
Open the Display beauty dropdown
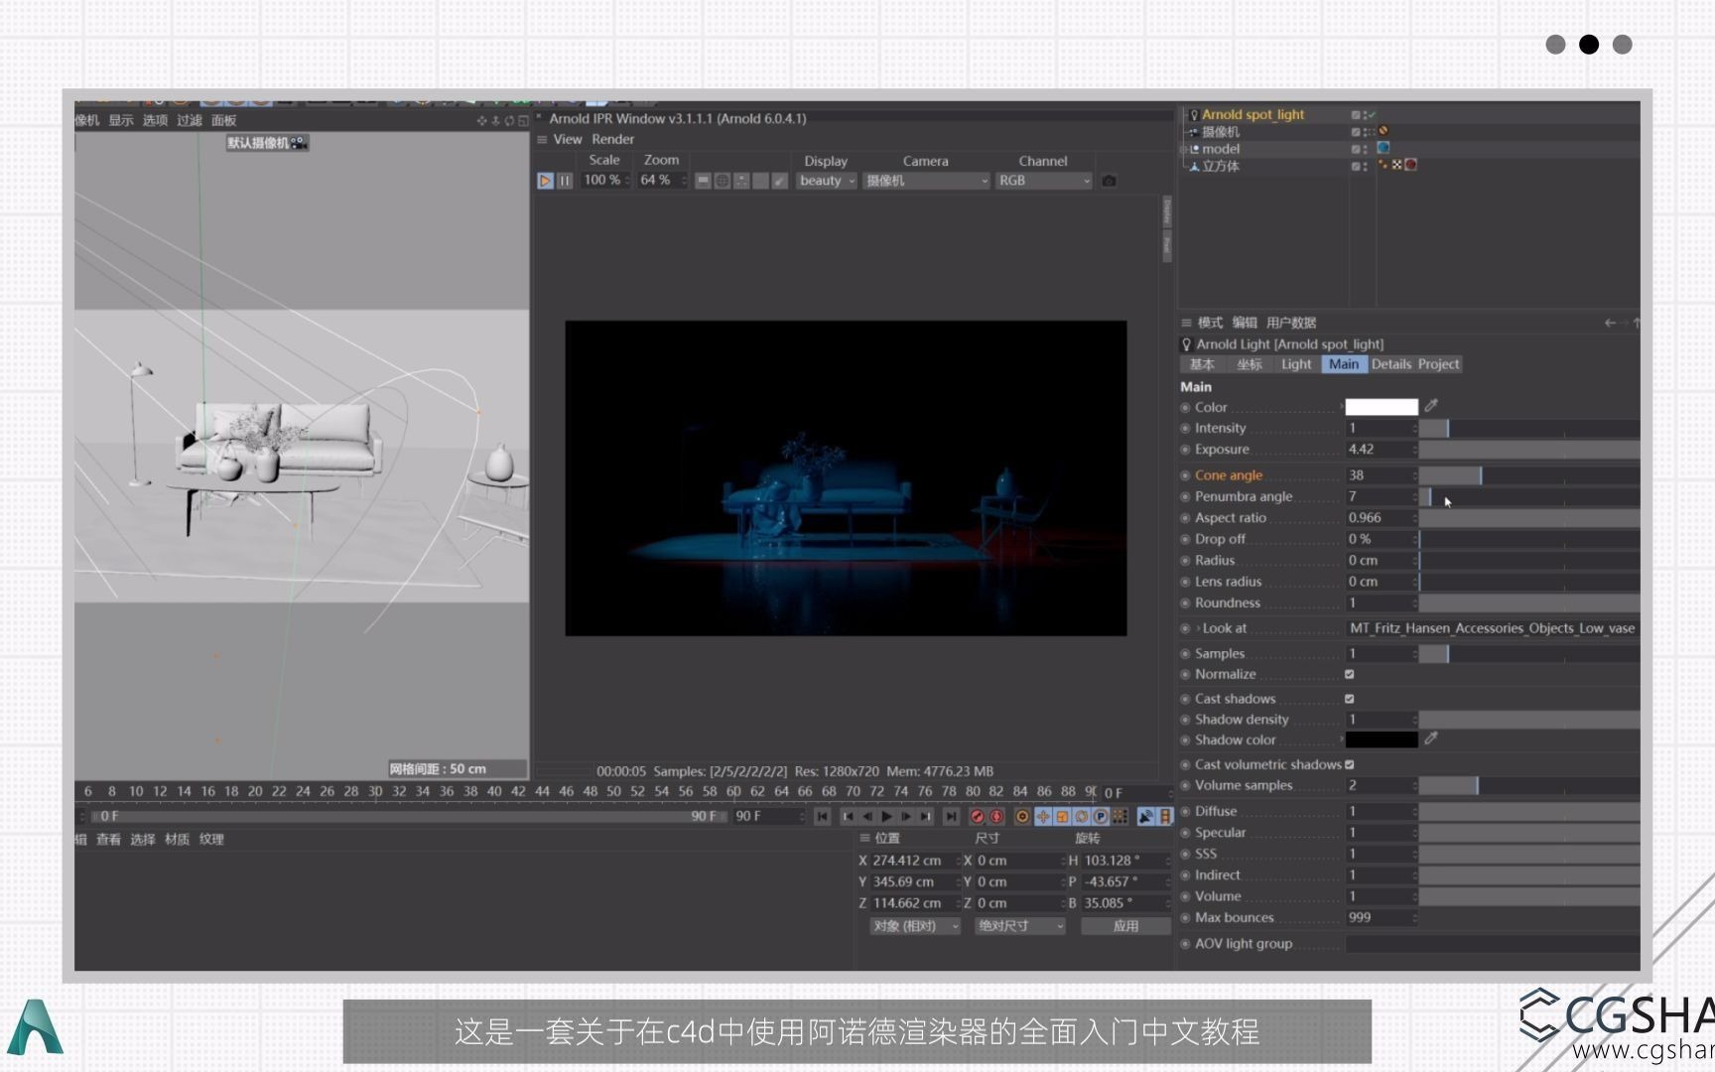pos(825,180)
